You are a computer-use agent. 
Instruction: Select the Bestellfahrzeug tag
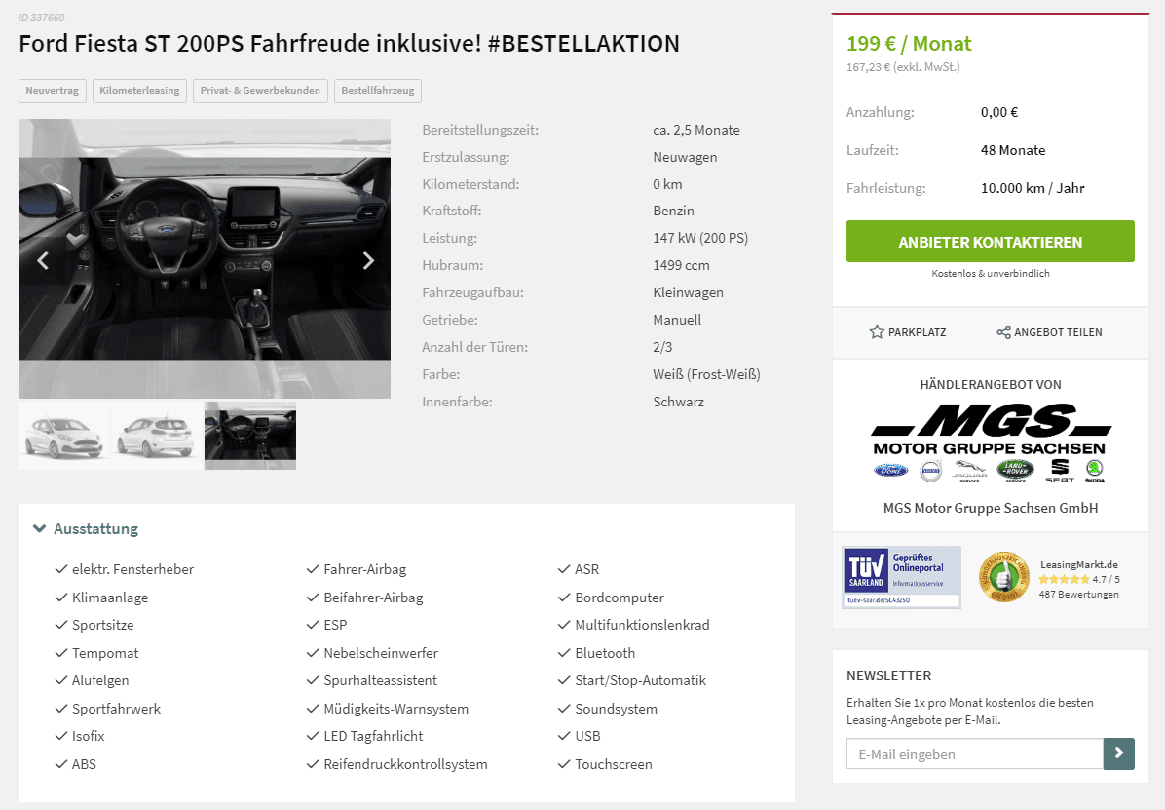coord(377,91)
